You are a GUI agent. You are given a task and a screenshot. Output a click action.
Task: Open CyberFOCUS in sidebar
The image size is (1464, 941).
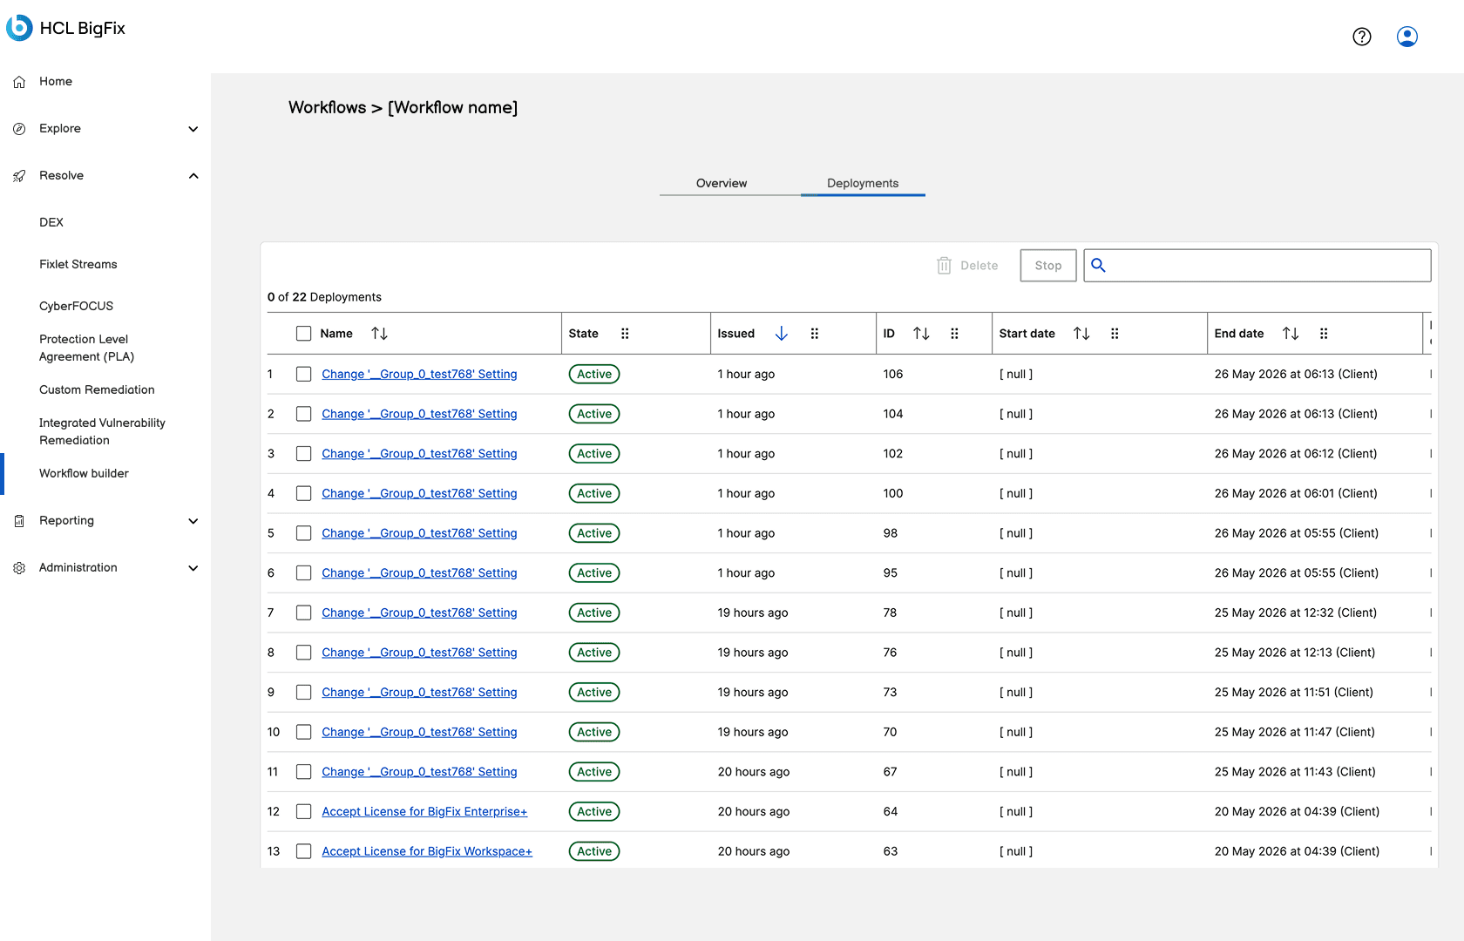click(77, 307)
